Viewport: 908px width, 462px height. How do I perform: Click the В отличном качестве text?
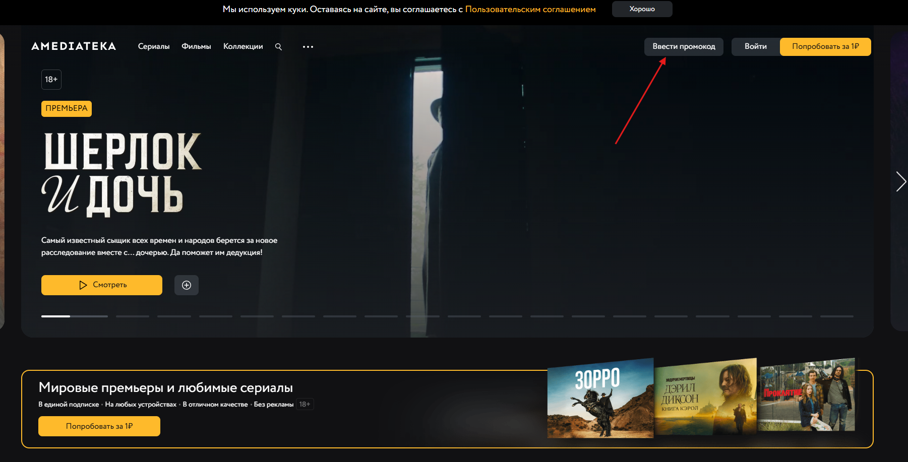[x=215, y=405]
